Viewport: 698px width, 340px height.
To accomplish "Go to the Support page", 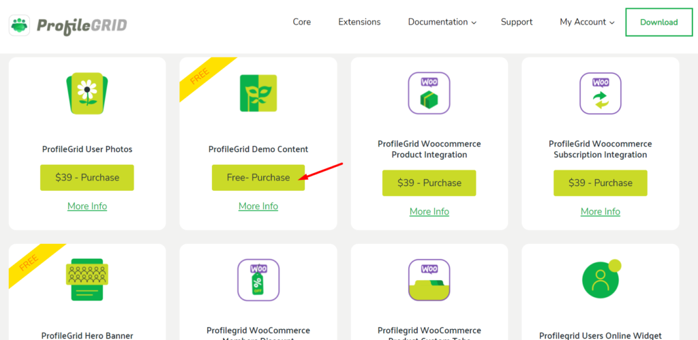I will [x=517, y=22].
